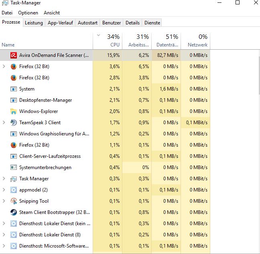
Task: Click the Task Manager process icon
Action: tap(13, 179)
